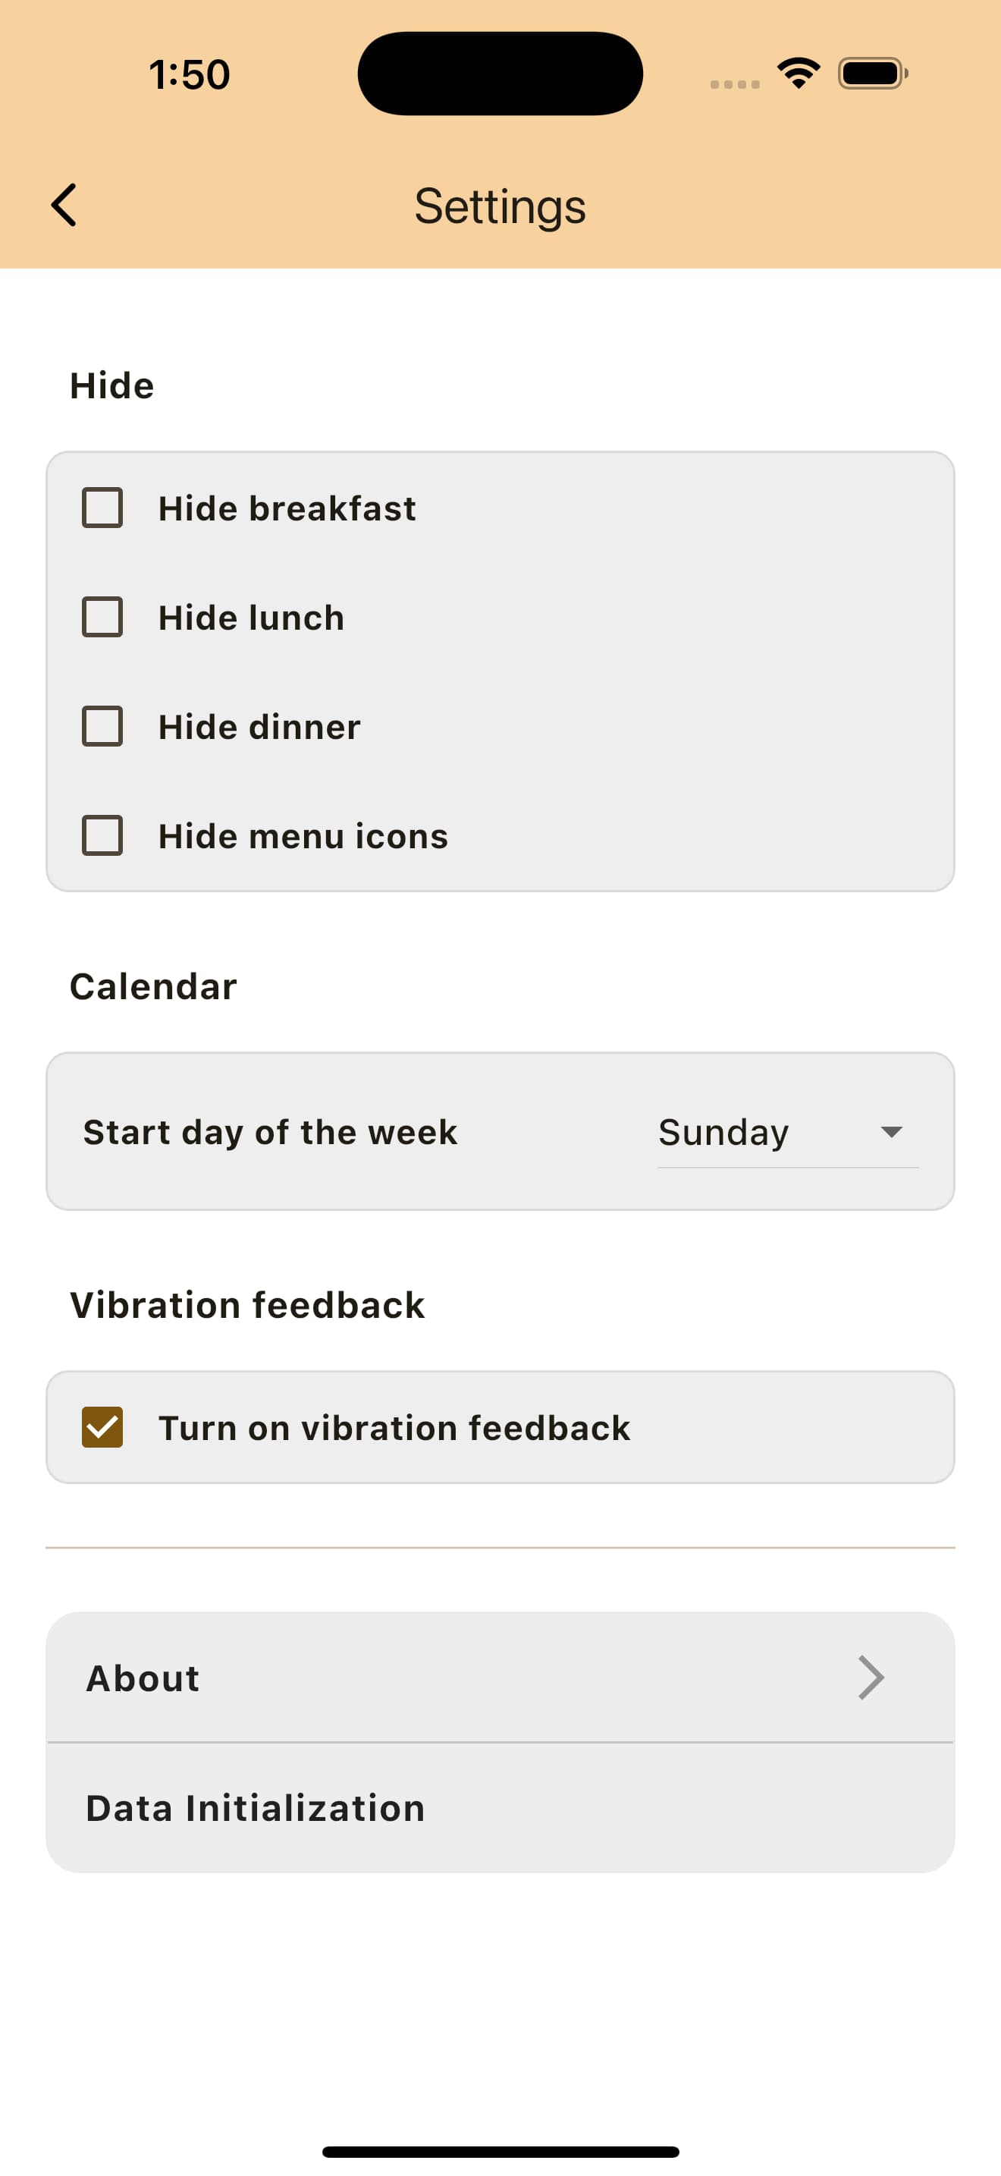Tap the Wi-Fi status icon
The height and width of the screenshot is (2176, 1001).
(799, 74)
